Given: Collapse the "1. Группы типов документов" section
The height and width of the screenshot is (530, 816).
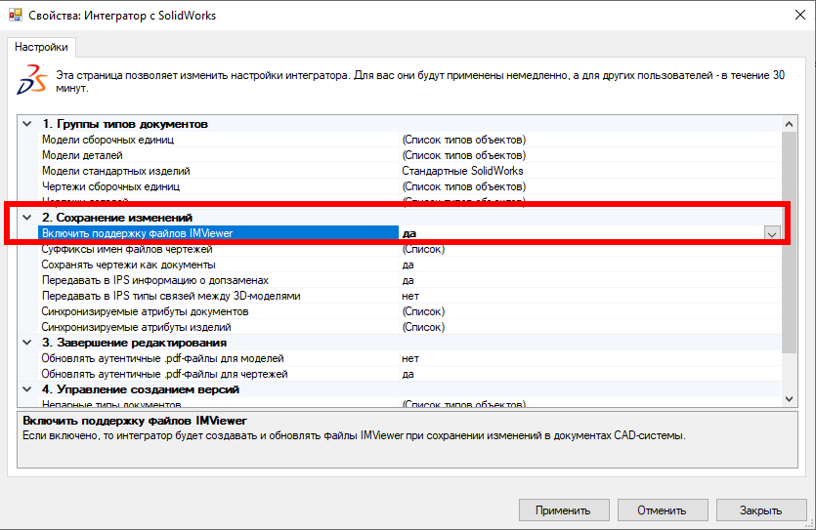Looking at the screenshot, I should coord(26,124).
